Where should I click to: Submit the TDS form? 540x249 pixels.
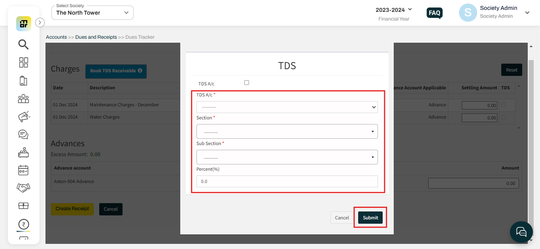pyautogui.click(x=370, y=217)
